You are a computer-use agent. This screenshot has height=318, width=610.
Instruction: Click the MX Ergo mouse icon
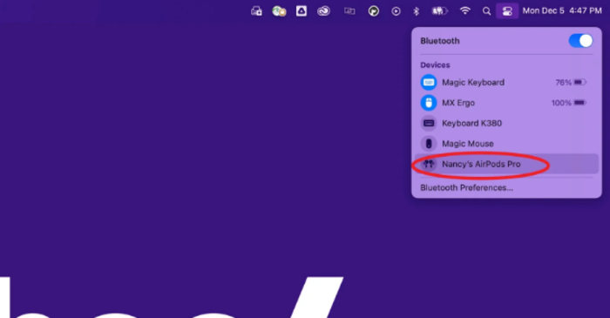pos(429,103)
